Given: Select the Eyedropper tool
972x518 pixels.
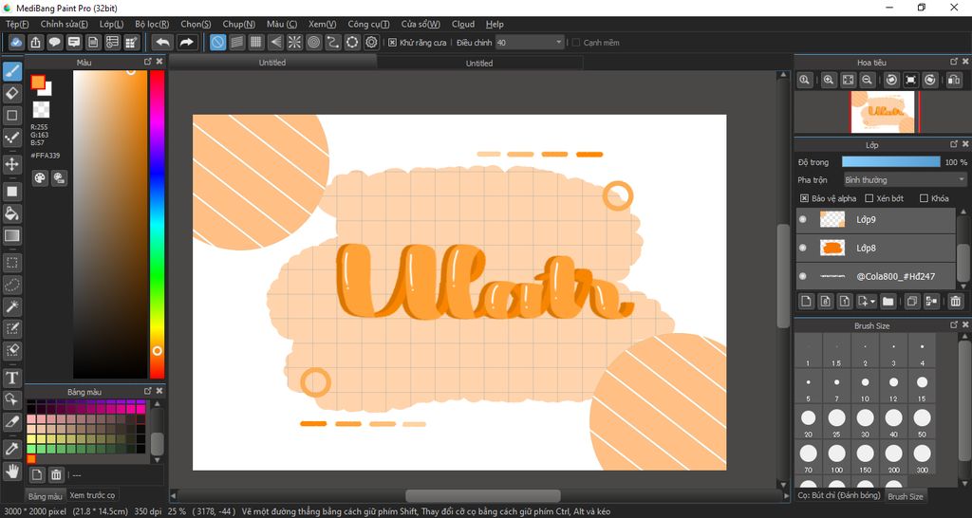Looking at the screenshot, I should click(11, 450).
